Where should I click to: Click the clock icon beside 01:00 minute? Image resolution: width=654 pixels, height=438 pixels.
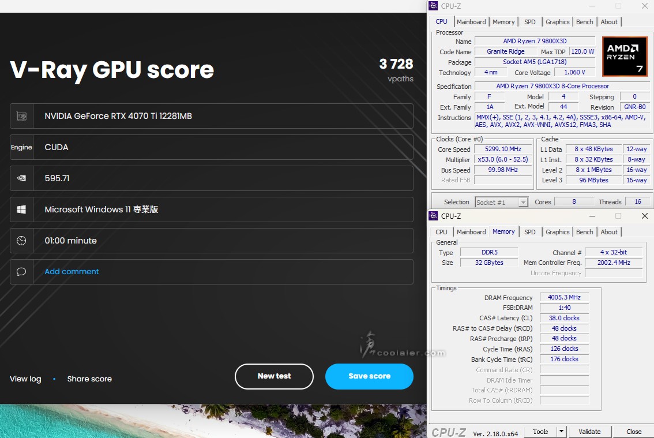tap(21, 241)
